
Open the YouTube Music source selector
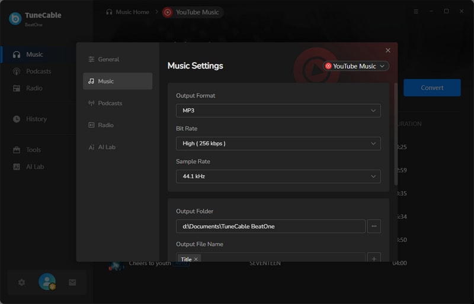pos(355,66)
